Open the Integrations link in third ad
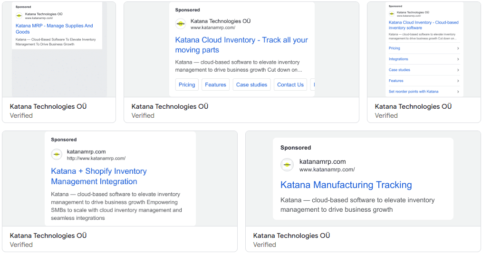The image size is (482, 254). click(x=398, y=59)
